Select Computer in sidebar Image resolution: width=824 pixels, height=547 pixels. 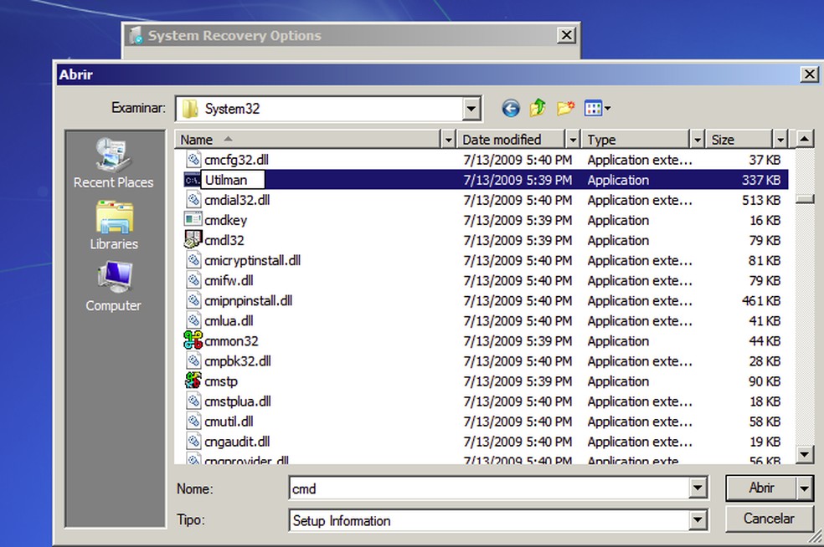coord(113,288)
